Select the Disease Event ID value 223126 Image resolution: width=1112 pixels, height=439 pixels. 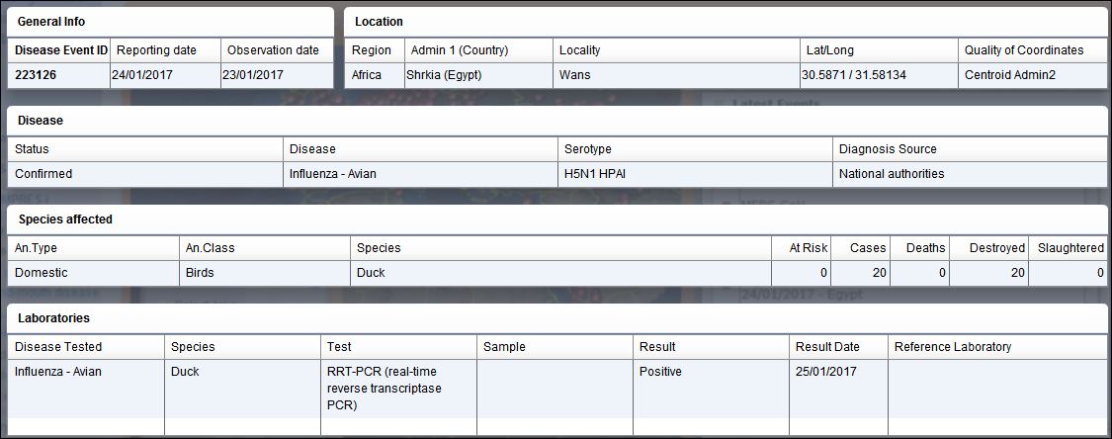click(59, 75)
